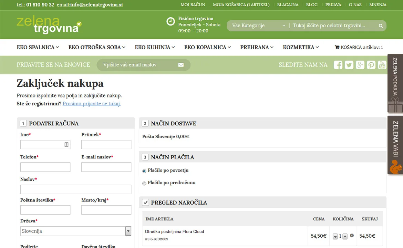
Task: Open the Zelena vabi squirrel side tab
Action: 395,145
